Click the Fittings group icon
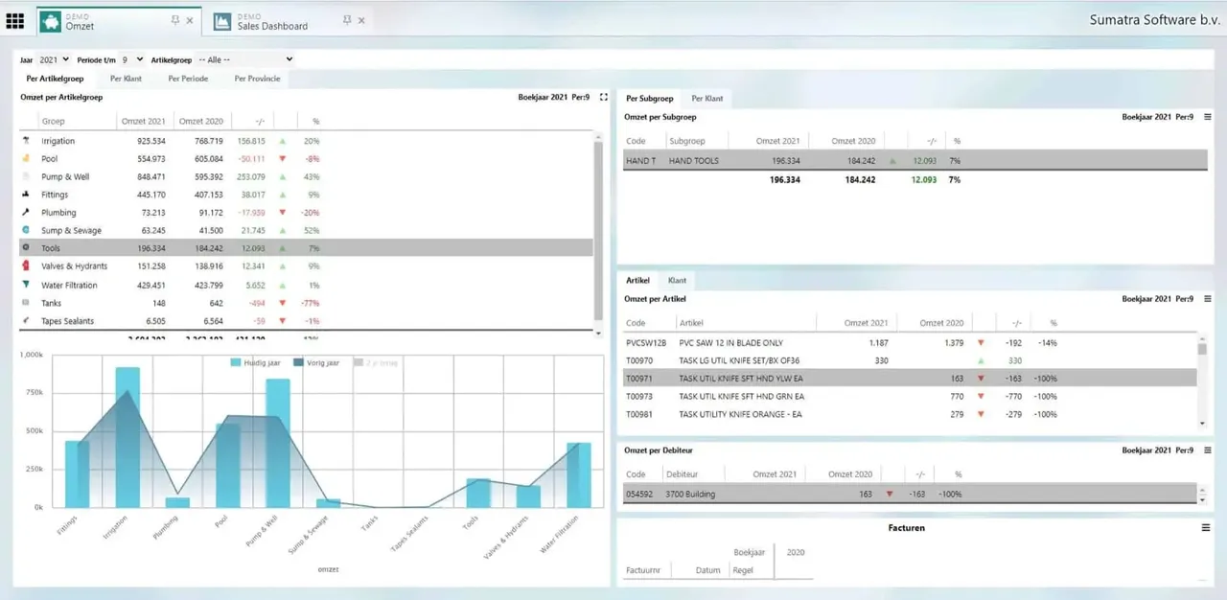The image size is (1227, 600). click(26, 195)
